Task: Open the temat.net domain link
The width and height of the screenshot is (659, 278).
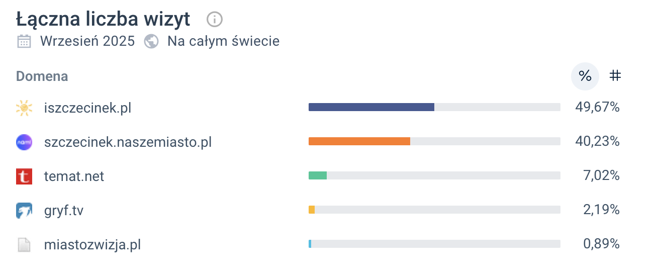Action: (74, 176)
